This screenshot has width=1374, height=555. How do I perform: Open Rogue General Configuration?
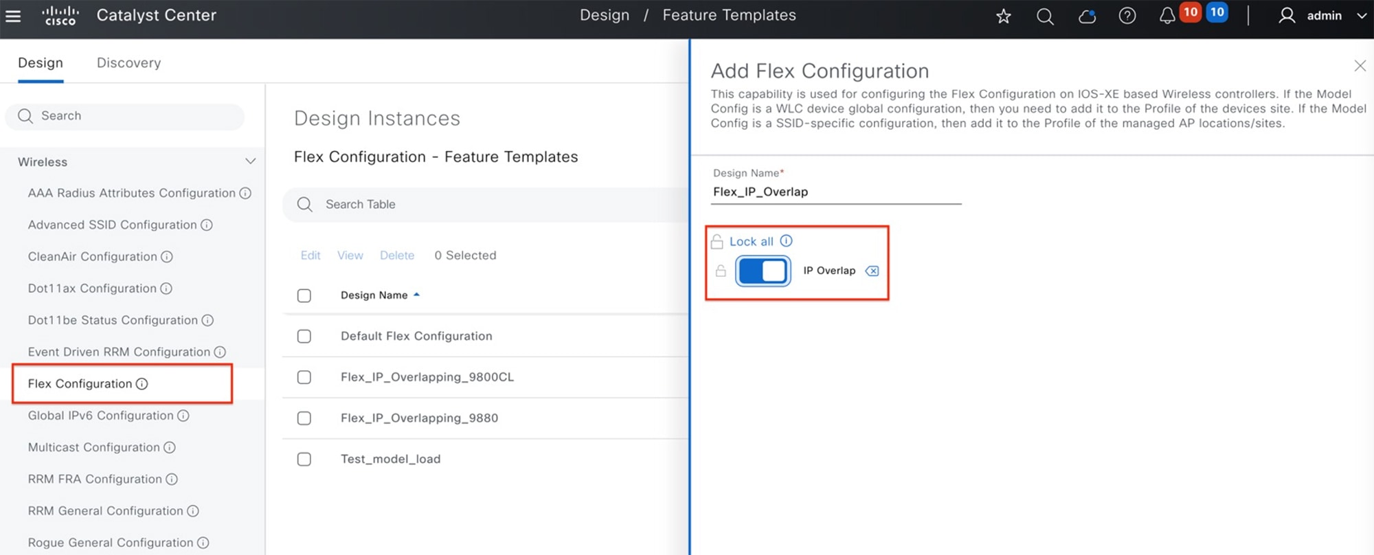pos(111,543)
